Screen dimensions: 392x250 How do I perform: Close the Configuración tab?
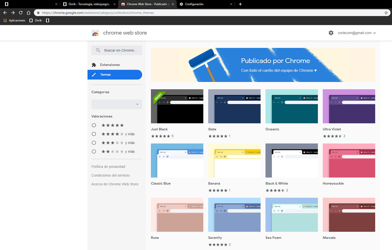231,4
